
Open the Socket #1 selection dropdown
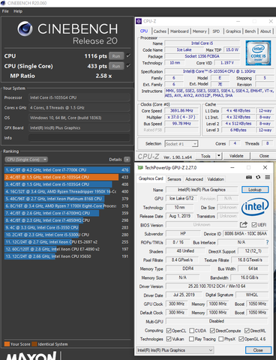click(x=181, y=144)
